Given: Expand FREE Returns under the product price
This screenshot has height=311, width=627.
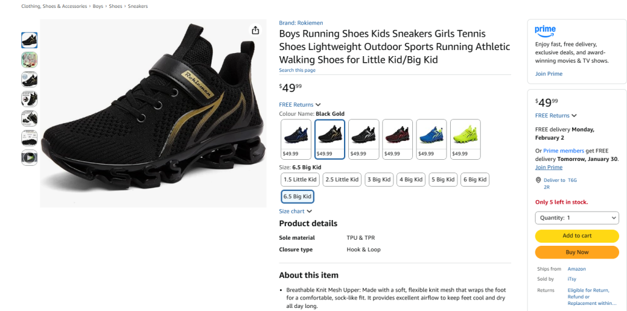Looking at the screenshot, I should (x=299, y=105).
